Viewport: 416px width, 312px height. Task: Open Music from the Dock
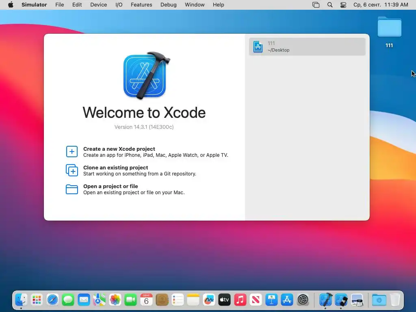point(240,300)
